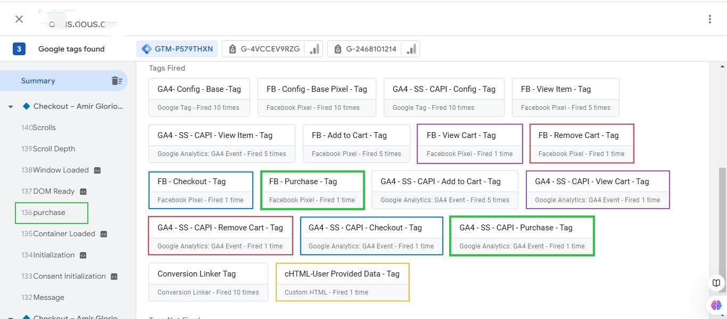The height and width of the screenshot is (319, 727).
Task: Close the Tag Assistant debug panel
Action: (x=19, y=19)
